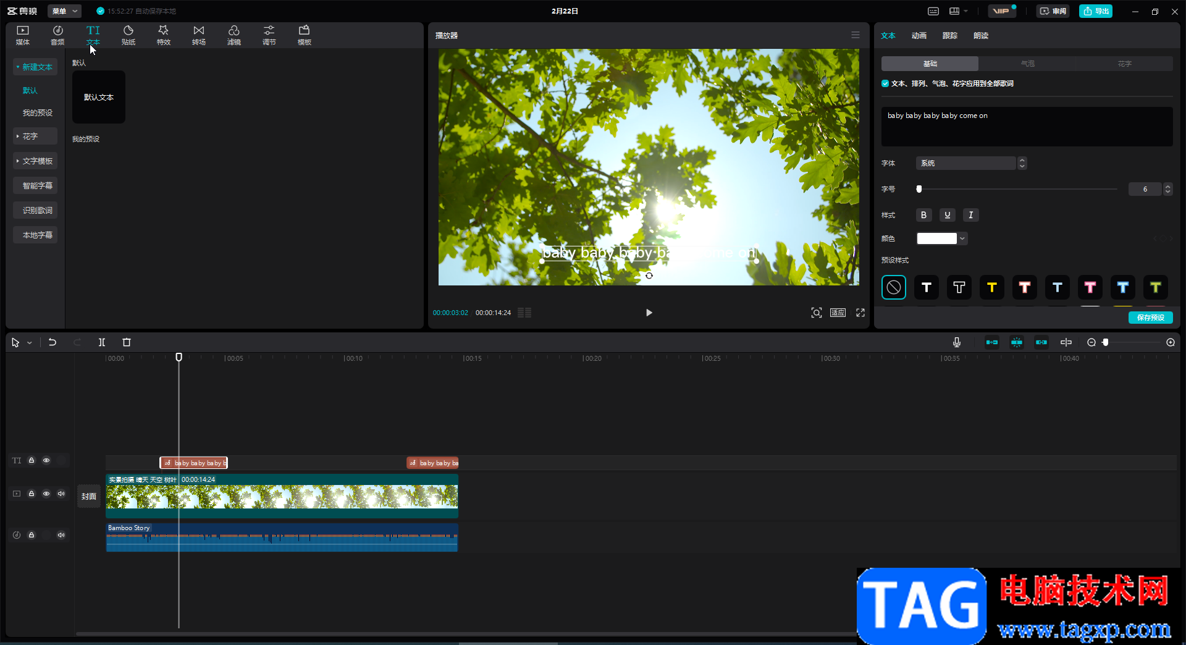The image size is (1186, 645).
Task: Select the no-style preset (crossed circle)
Action: pyautogui.click(x=894, y=287)
